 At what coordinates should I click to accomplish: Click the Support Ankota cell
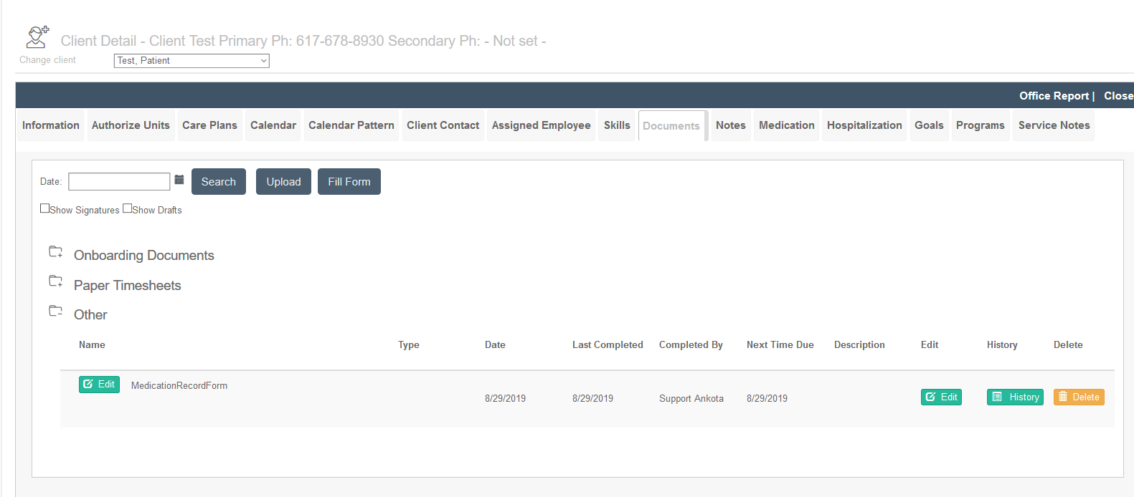(691, 399)
